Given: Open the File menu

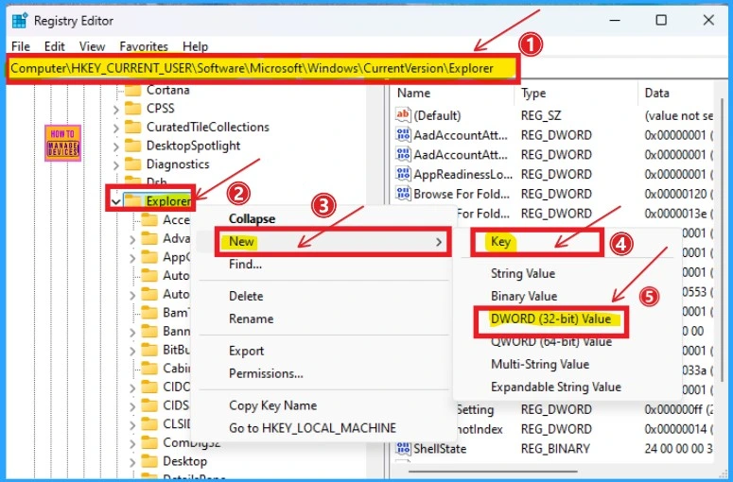Looking at the screenshot, I should tap(21, 46).
